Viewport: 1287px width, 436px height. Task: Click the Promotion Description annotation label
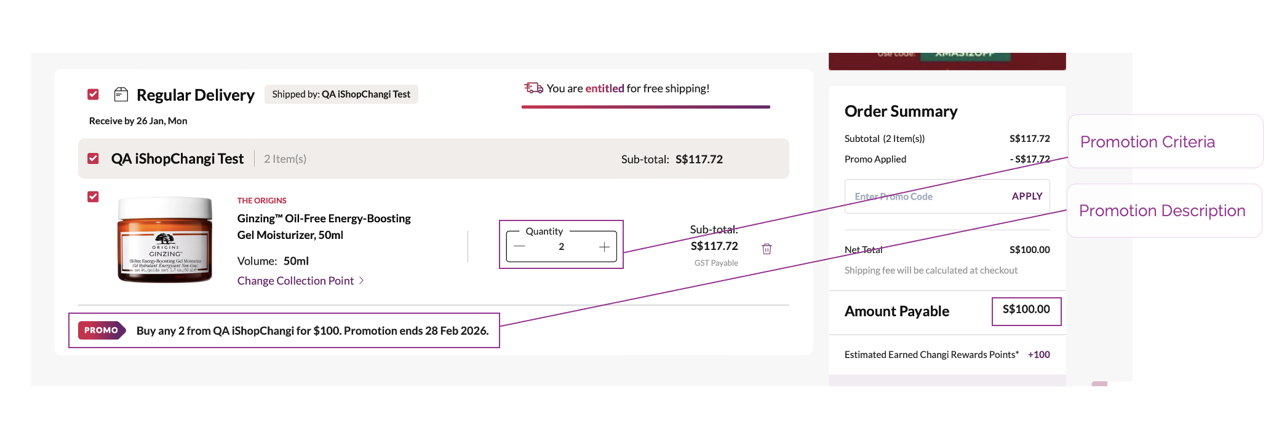click(x=1161, y=211)
